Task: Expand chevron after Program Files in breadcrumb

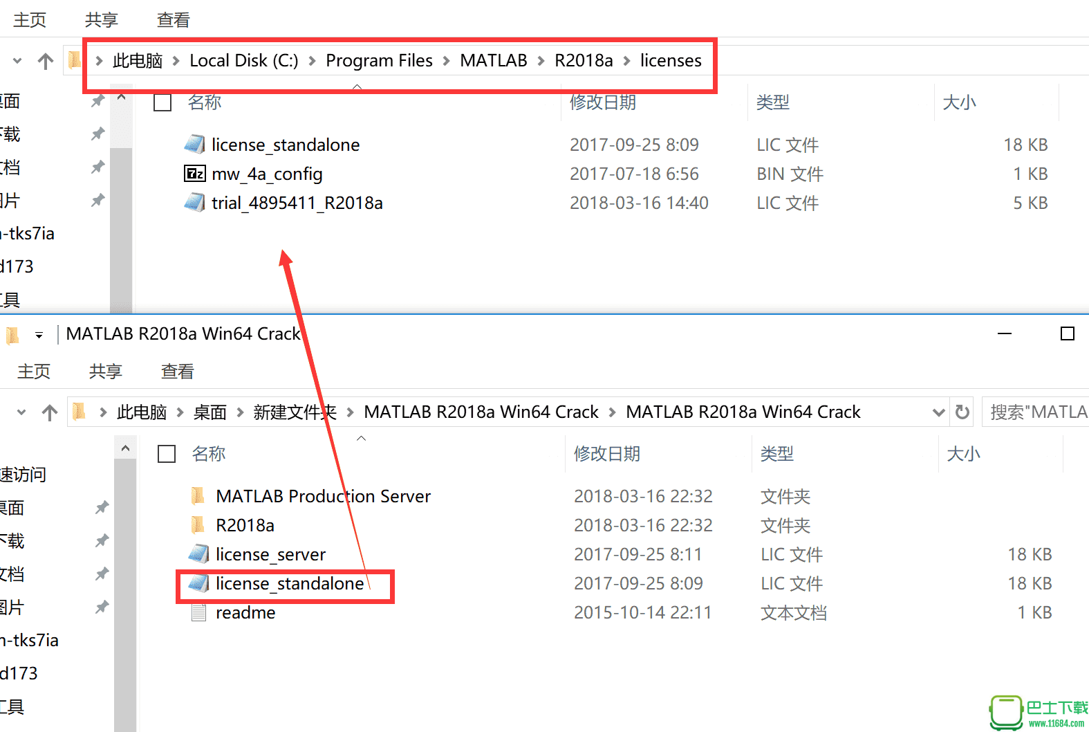Action: click(x=447, y=61)
